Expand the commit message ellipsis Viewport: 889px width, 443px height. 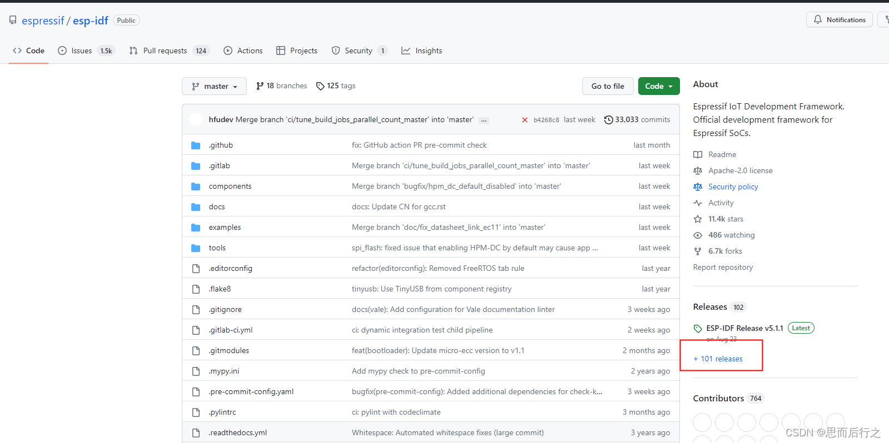[x=484, y=120]
